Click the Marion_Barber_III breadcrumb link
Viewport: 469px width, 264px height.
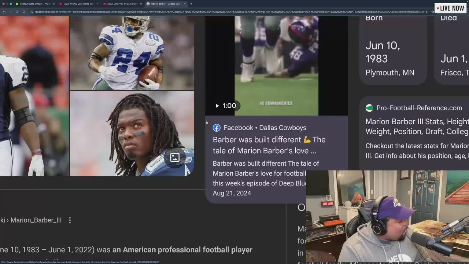click(36, 220)
